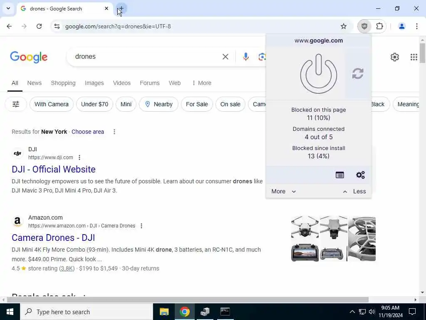
Task: Click the uBlock Origin extension toolbar icon
Action: tap(364, 26)
